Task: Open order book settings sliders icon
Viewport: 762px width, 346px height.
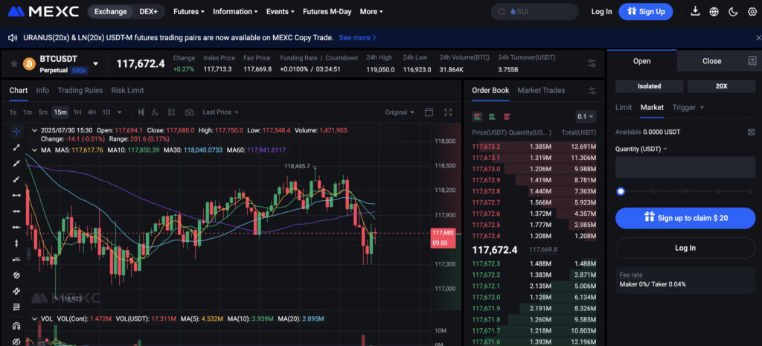Action: click(x=592, y=91)
